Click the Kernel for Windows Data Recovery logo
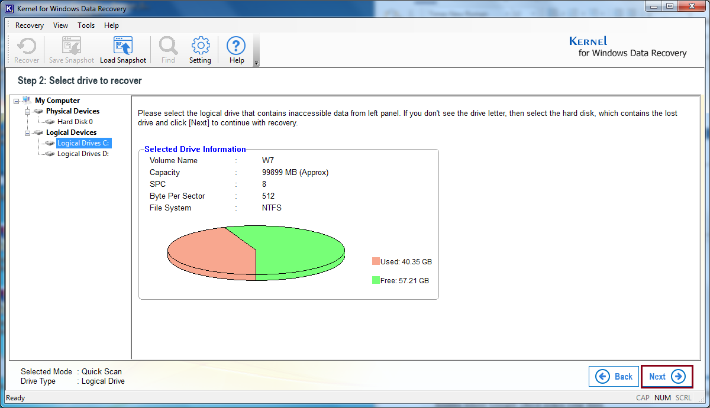Viewport: 710px width, 408px height. point(628,47)
